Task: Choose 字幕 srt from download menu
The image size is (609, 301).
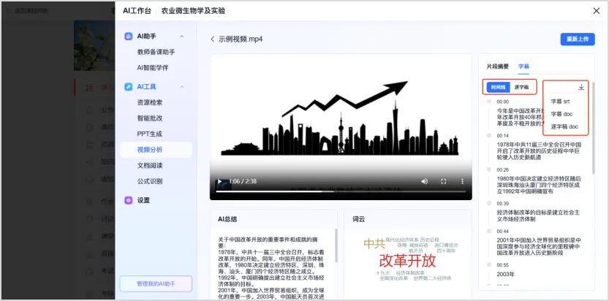Action: pos(560,102)
